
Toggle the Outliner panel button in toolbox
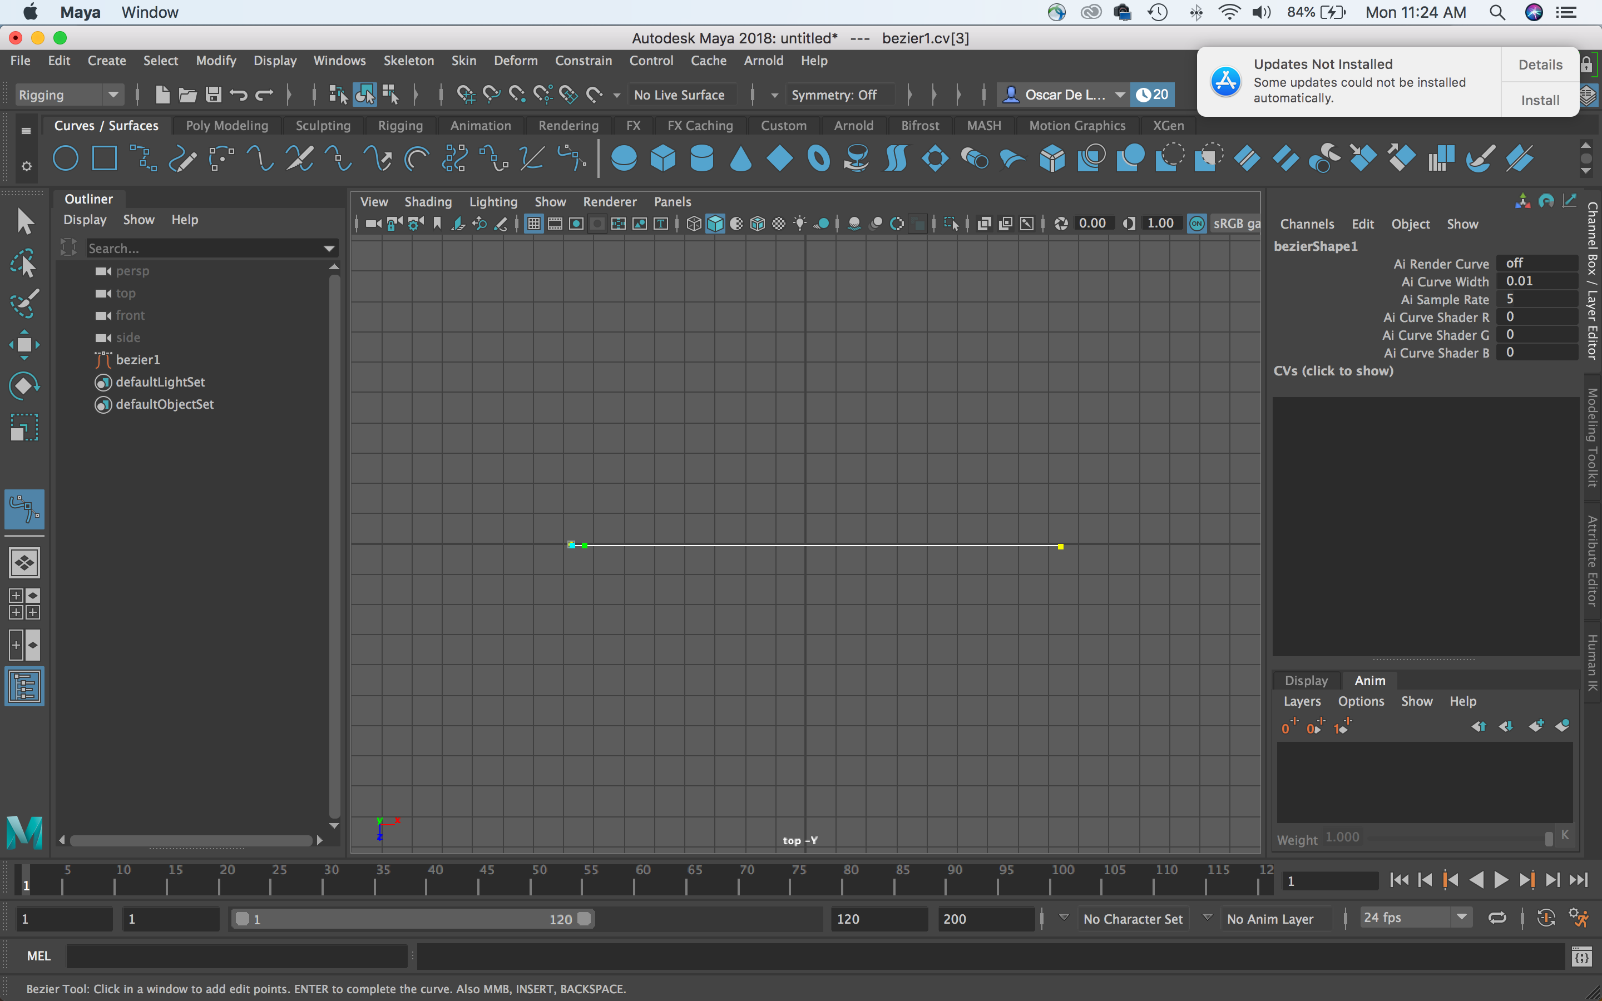coord(24,686)
